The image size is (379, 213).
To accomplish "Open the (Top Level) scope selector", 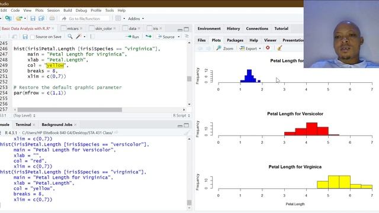I will pos(24,115).
